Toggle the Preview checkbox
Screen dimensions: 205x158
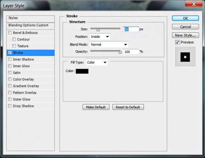point(177,42)
